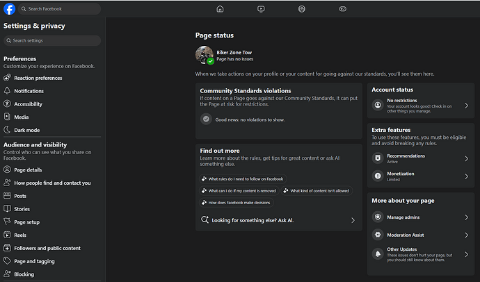Click the Media icon in sidebar
Viewport: 480px width, 282px height.
[7, 117]
